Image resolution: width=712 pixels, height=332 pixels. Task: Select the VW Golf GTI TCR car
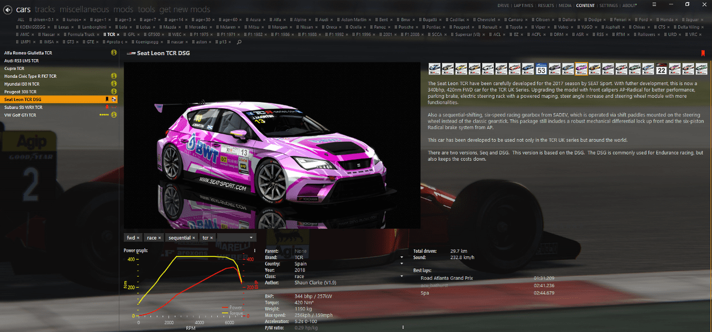[x=20, y=115]
